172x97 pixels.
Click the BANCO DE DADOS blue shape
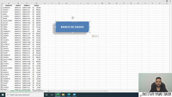tap(72, 27)
